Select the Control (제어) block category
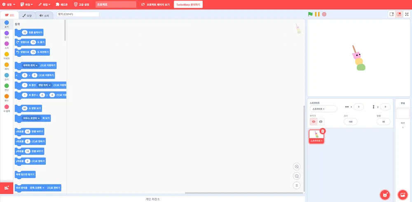The image size is (412, 202). (x=7, y=66)
